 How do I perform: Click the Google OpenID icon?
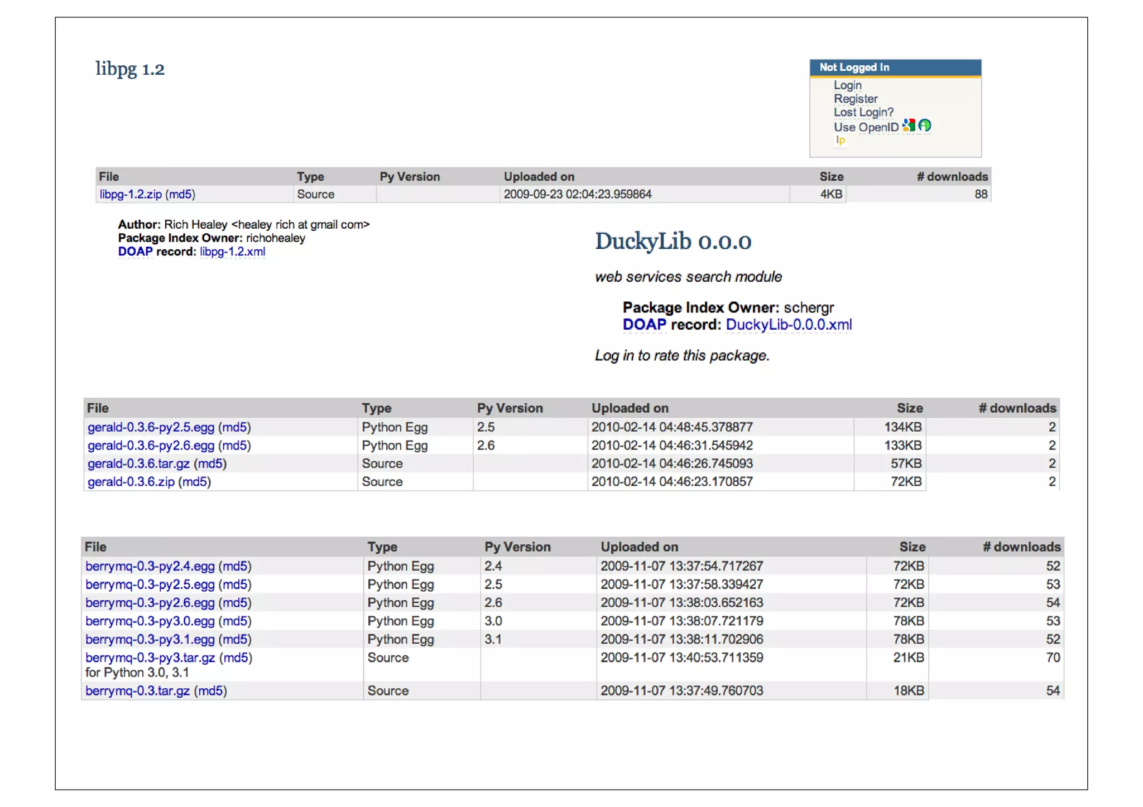pyautogui.click(x=909, y=125)
